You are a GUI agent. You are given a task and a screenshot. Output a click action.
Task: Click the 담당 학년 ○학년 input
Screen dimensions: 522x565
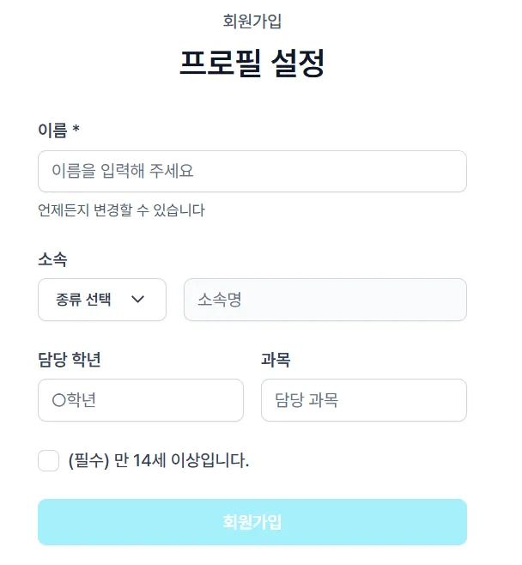141,400
